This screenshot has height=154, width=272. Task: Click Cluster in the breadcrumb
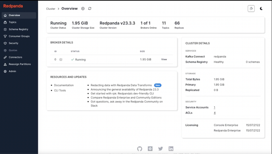coord(51,9)
